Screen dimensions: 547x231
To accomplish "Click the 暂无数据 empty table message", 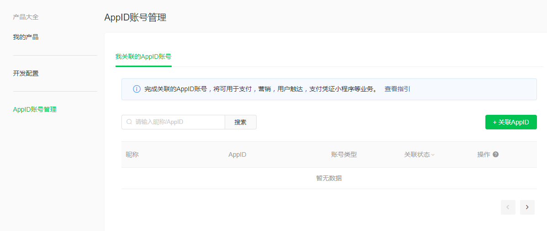I will [x=329, y=178].
